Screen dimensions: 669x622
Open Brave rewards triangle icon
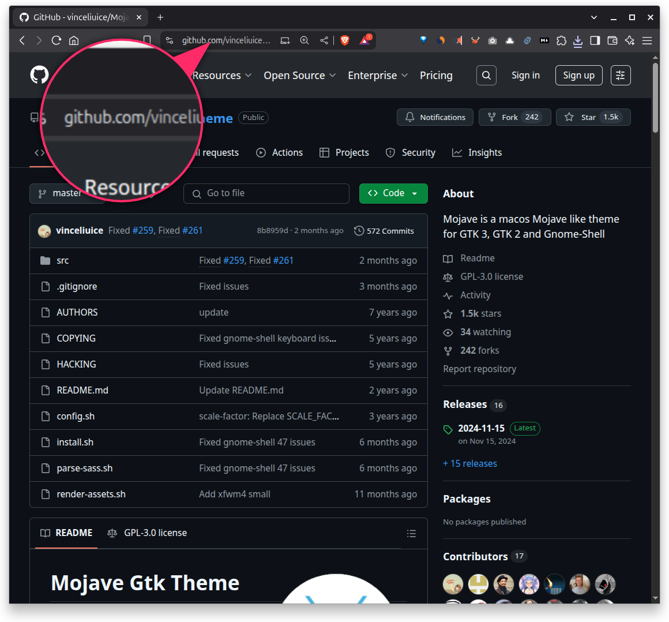click(365, 40)
